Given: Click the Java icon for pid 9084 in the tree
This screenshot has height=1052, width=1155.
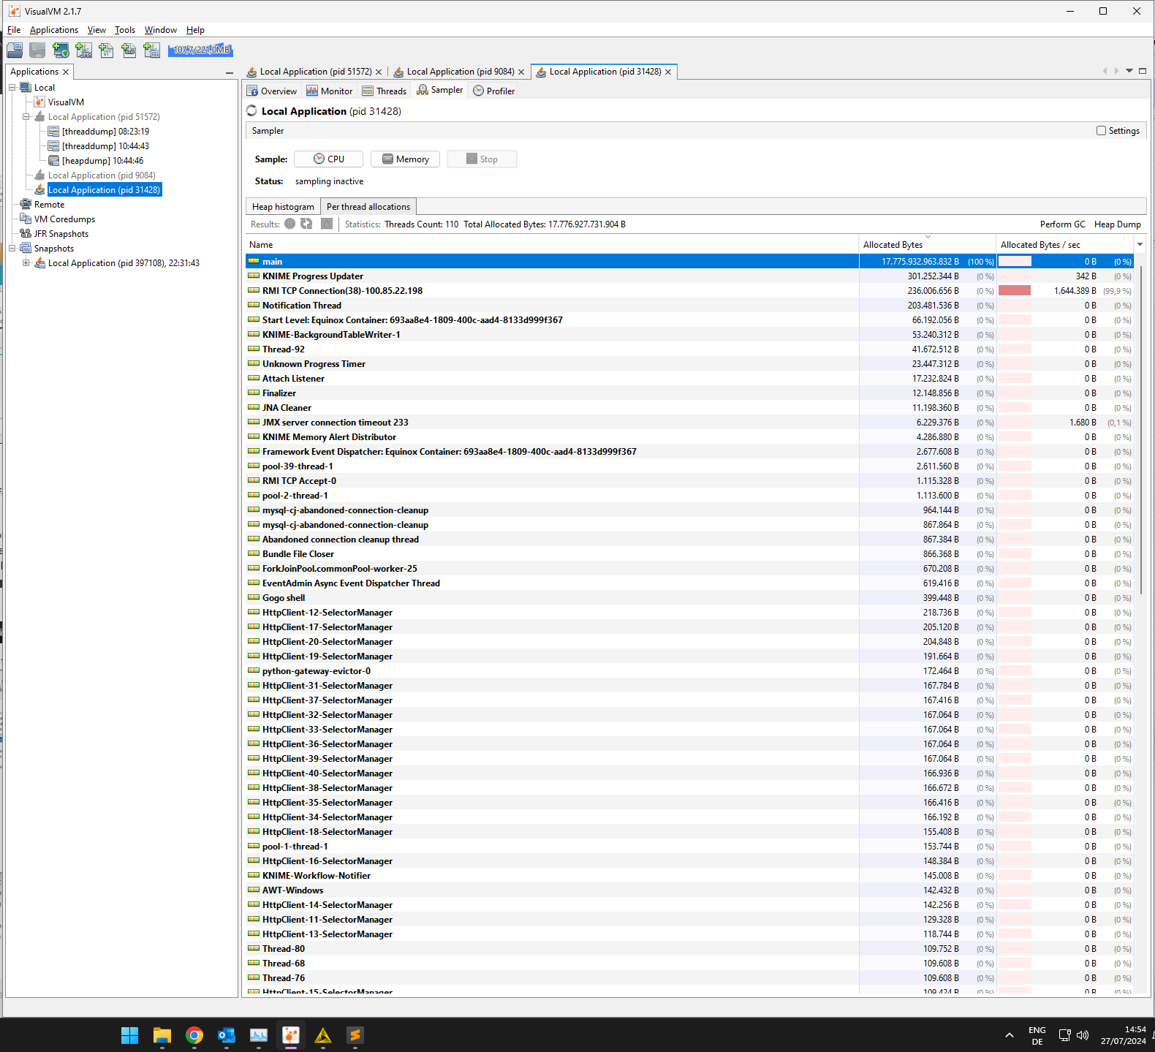Looking at the screenshot, I should pos(40,175).
